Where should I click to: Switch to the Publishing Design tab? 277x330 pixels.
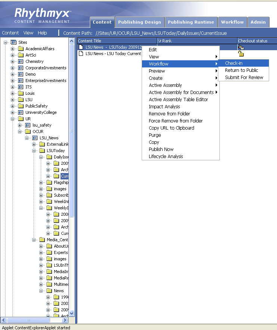[x=140, y=22]
